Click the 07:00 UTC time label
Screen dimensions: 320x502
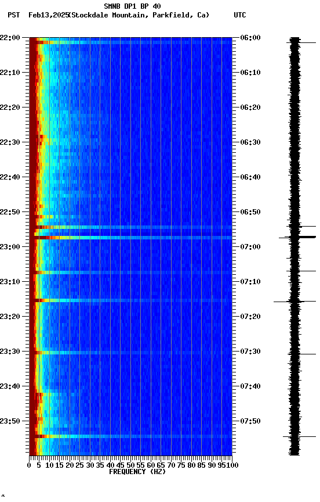point(250,247)
